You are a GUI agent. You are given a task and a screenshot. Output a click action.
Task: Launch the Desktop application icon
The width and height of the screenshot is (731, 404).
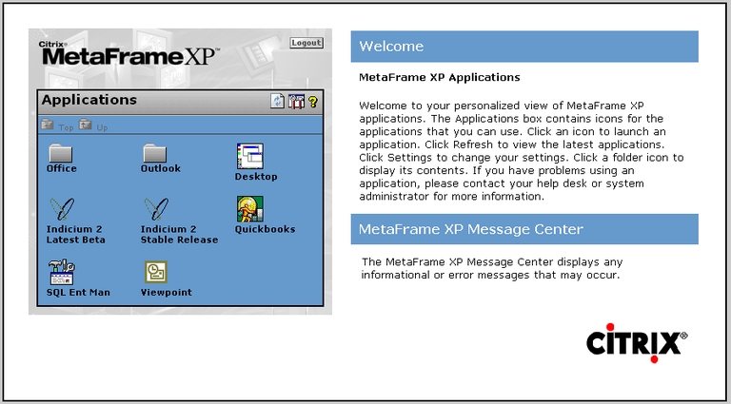pos(249,155)
